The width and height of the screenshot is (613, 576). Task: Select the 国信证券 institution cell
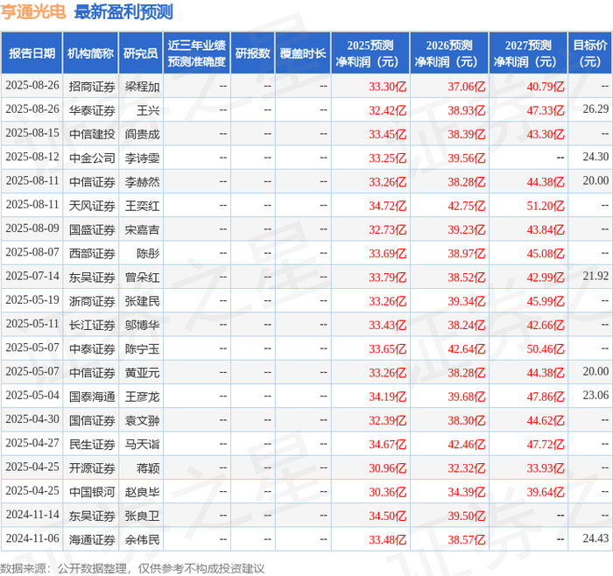(x=92, y=420)
